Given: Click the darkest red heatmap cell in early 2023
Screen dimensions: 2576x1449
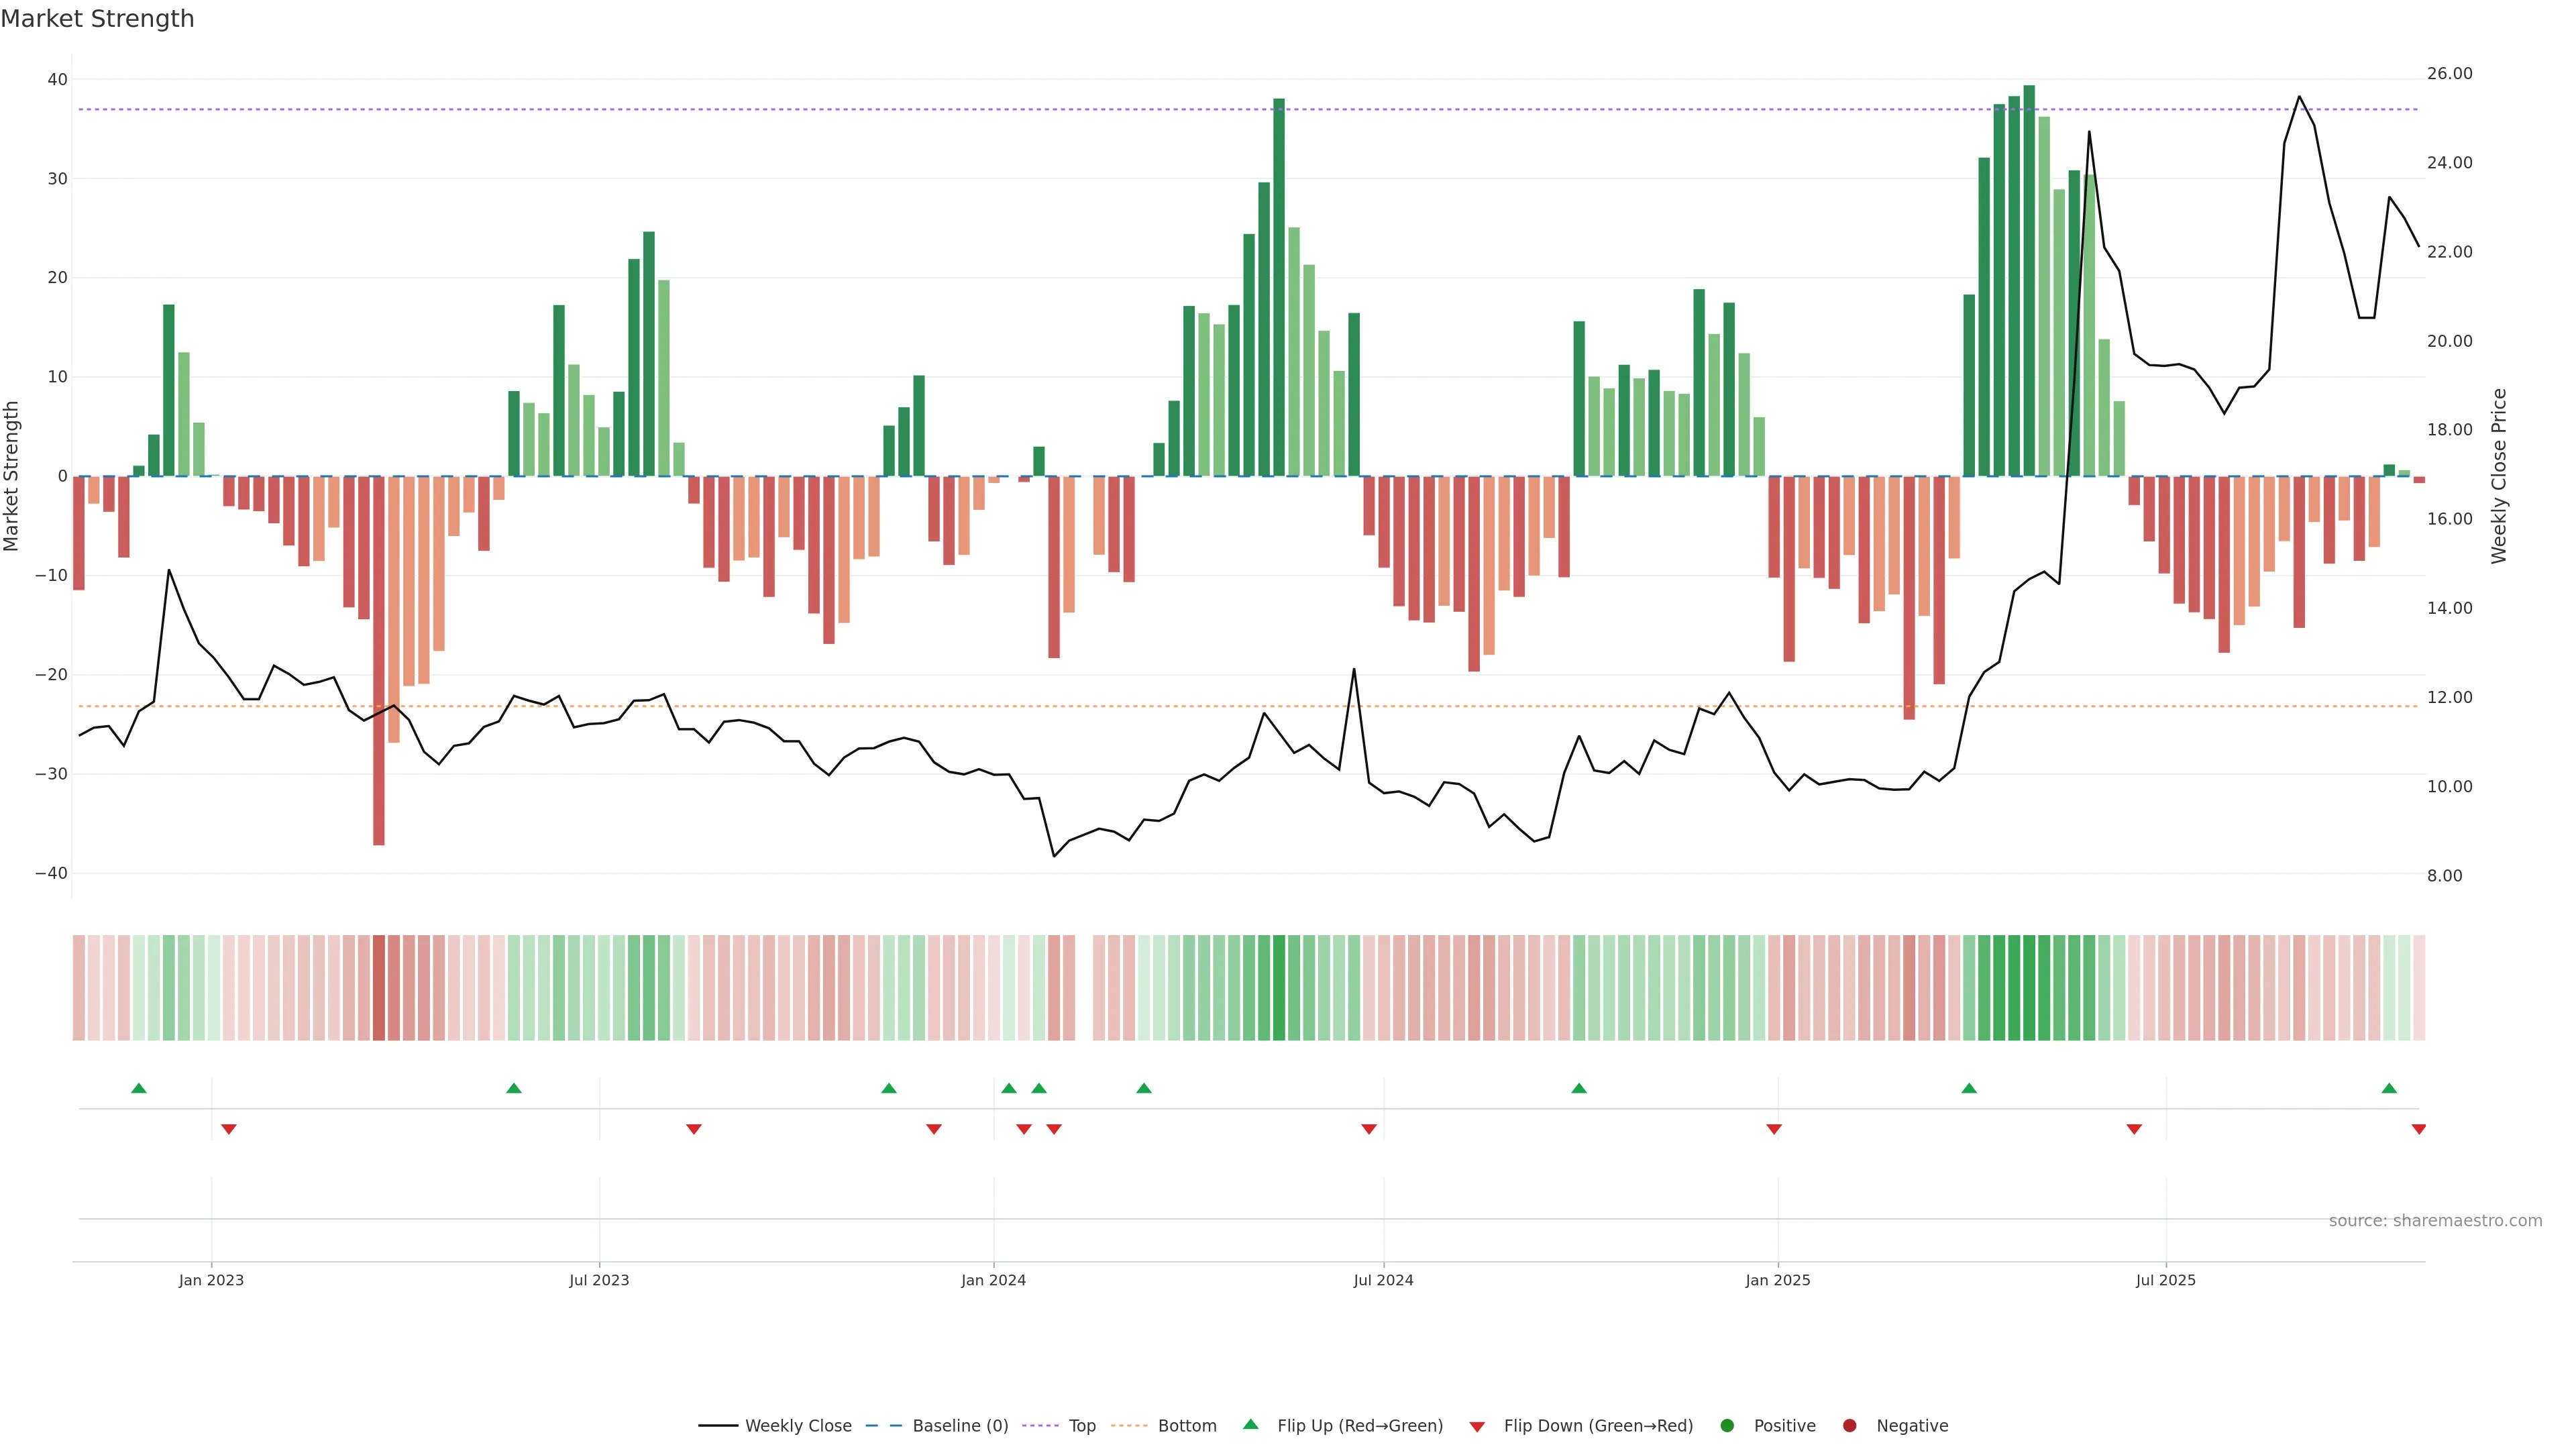Looking at the screenshot, I should click(379, 987).
